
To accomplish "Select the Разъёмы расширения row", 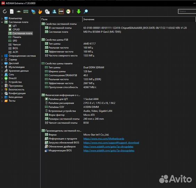I will [80, 103].
